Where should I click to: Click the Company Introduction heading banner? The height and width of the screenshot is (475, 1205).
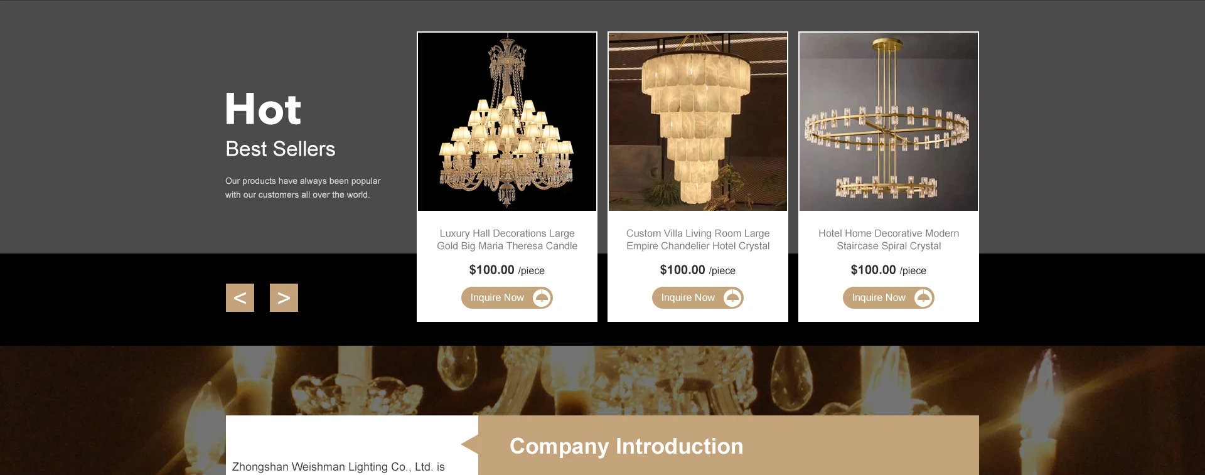728,446
